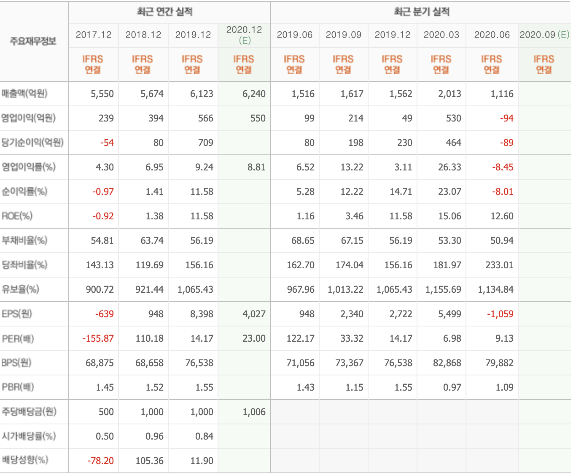Select the 당기순이익(억원) row label
The width and height of the screenshot is (576, 475).
pyautogui.click(x=32, y=143)
